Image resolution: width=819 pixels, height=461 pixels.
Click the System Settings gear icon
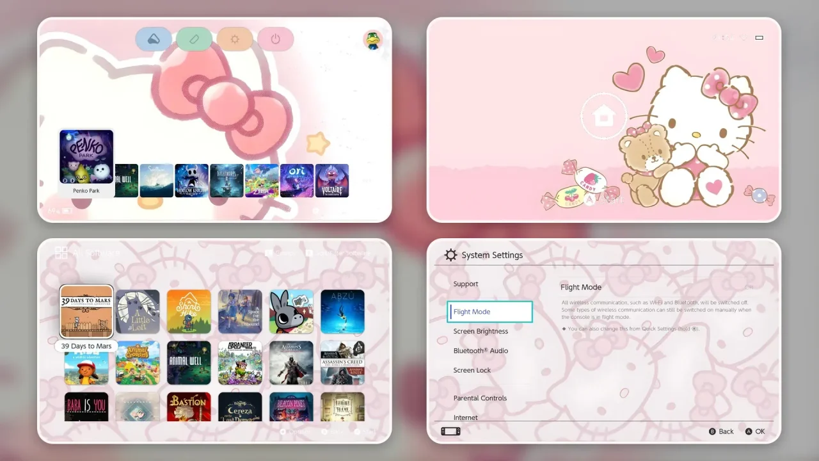tap(450, 255)
